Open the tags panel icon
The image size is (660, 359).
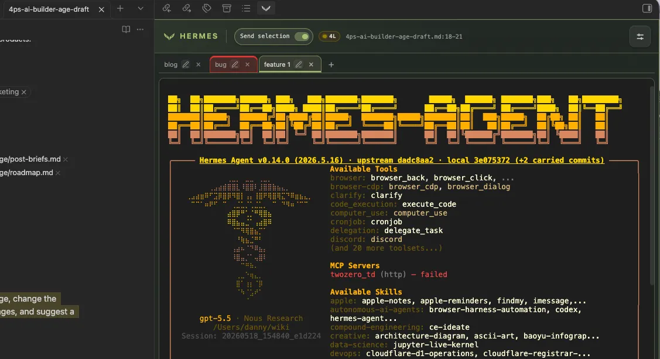(x=207, y=8)
